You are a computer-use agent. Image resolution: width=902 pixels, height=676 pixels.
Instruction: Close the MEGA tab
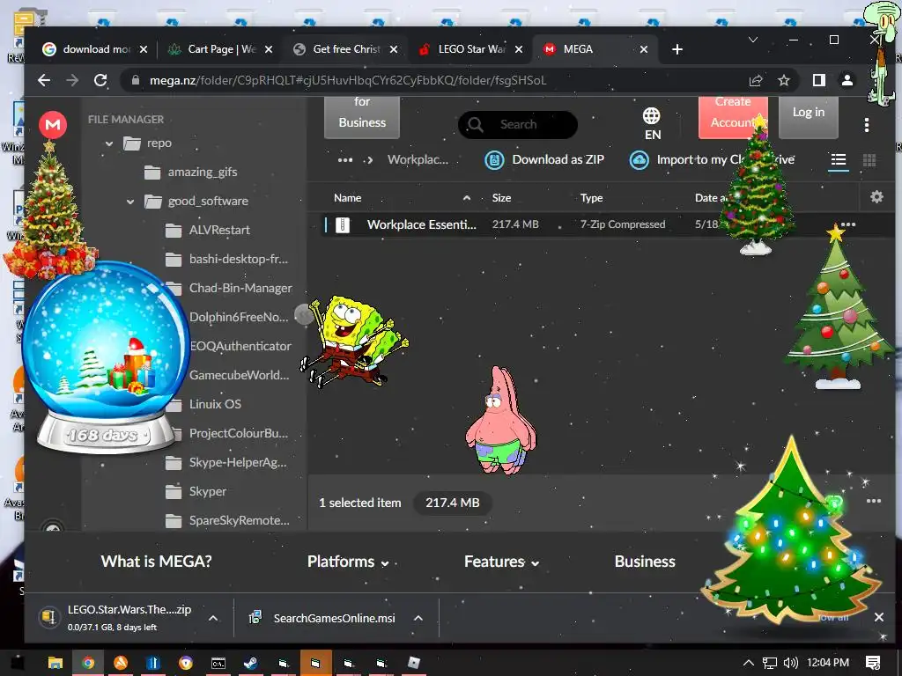pyautogui.click(x=644, y=49)
